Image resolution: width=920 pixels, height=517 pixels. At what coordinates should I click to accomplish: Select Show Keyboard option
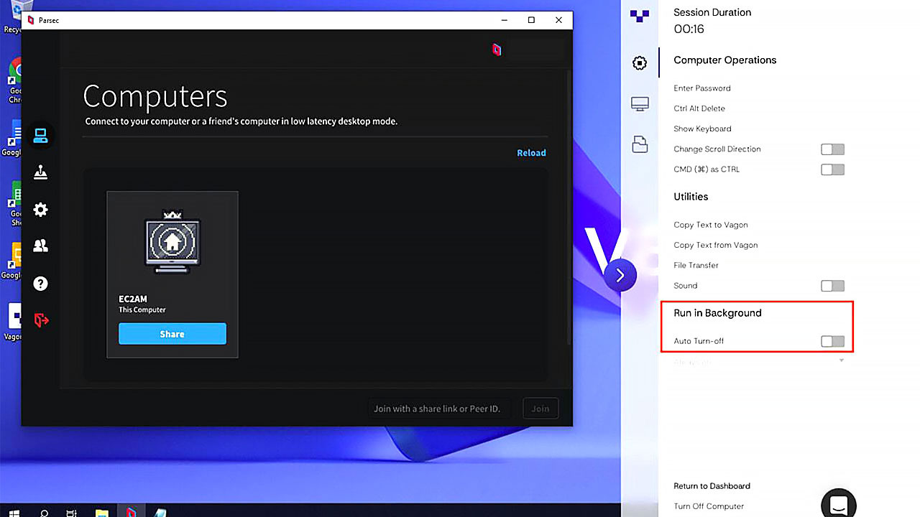[702, 129]
